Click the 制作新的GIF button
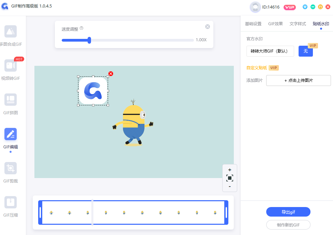The height and width of the screenshot is (235, 333). click(288, 225)
